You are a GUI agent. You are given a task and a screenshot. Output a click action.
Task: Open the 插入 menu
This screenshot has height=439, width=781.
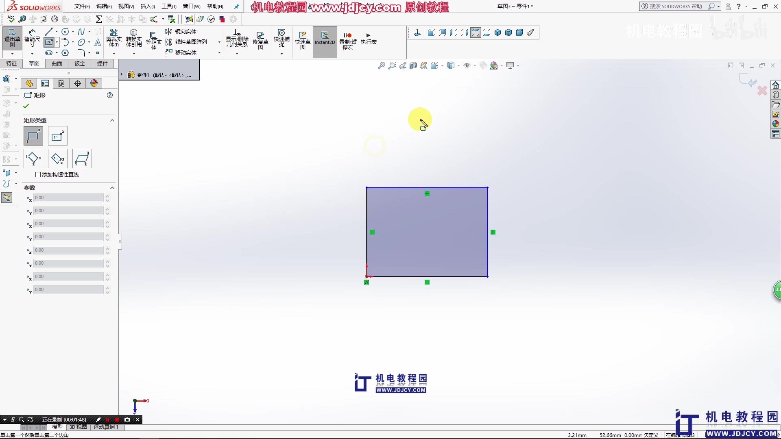click(147, 6)
